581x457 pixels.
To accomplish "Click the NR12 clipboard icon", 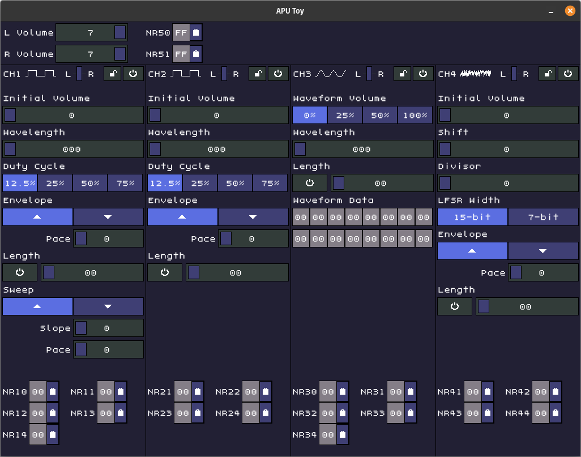I will click(53, 413).
